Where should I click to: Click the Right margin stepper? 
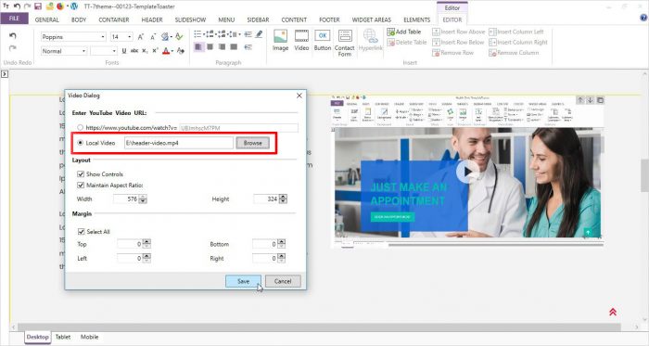pos(281,258)
